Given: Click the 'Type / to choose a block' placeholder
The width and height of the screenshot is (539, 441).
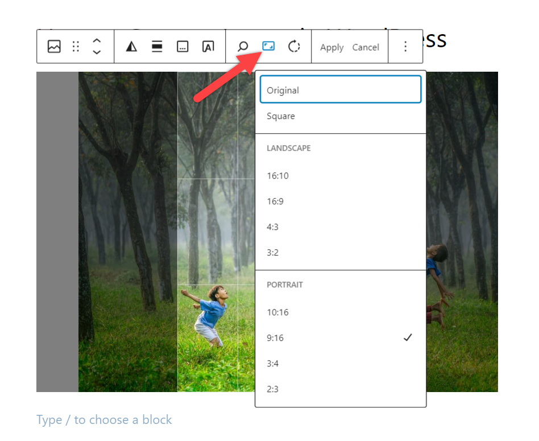Looking at the screenshot, I should pos(104,420).
